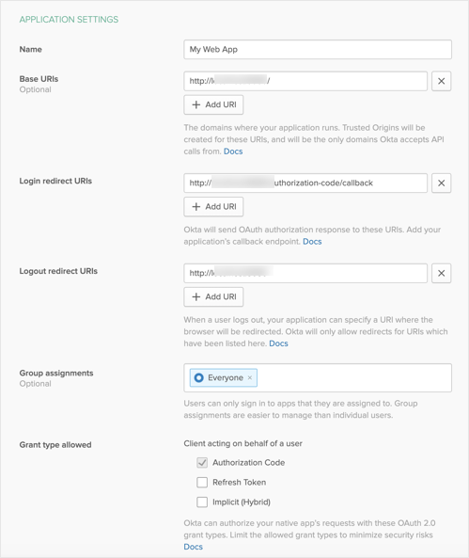Image resolution: width=469 pixels, height=558 pixels.
Task: Edit the Name field My Web App
Action: point(318,50)
